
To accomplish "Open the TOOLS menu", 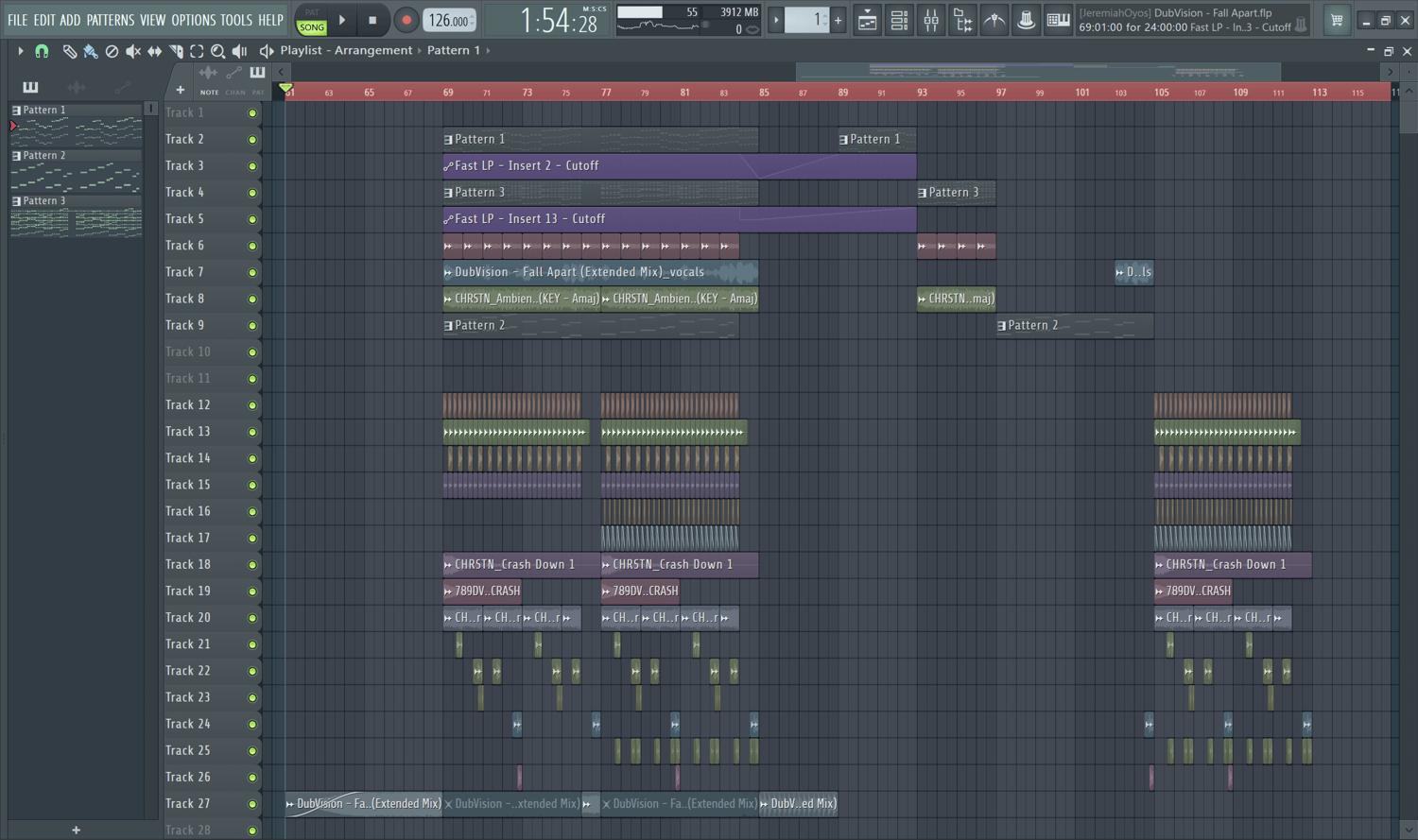I will pos(236,20).
